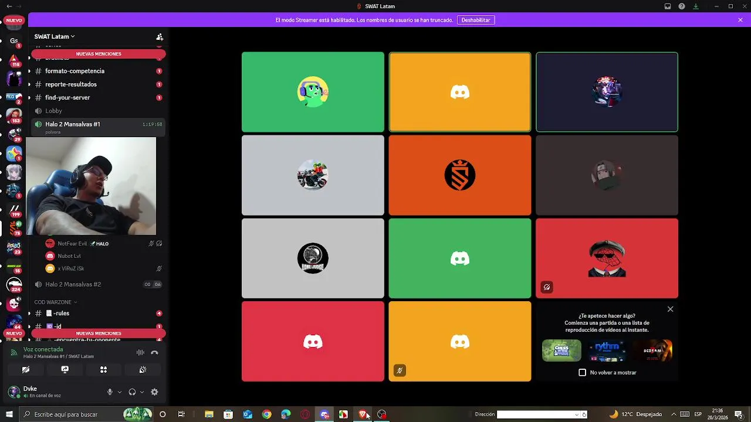The image size is (751, 422).
Task: Open server with 153 badge
Action: (x=14, y=115)
